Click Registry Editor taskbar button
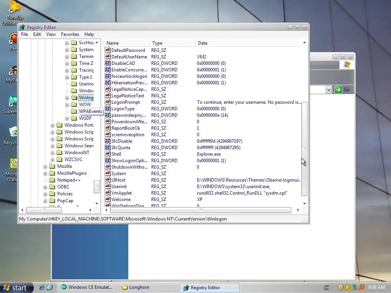Viewport: 391px width, 293px height. [x=210, y=288]
